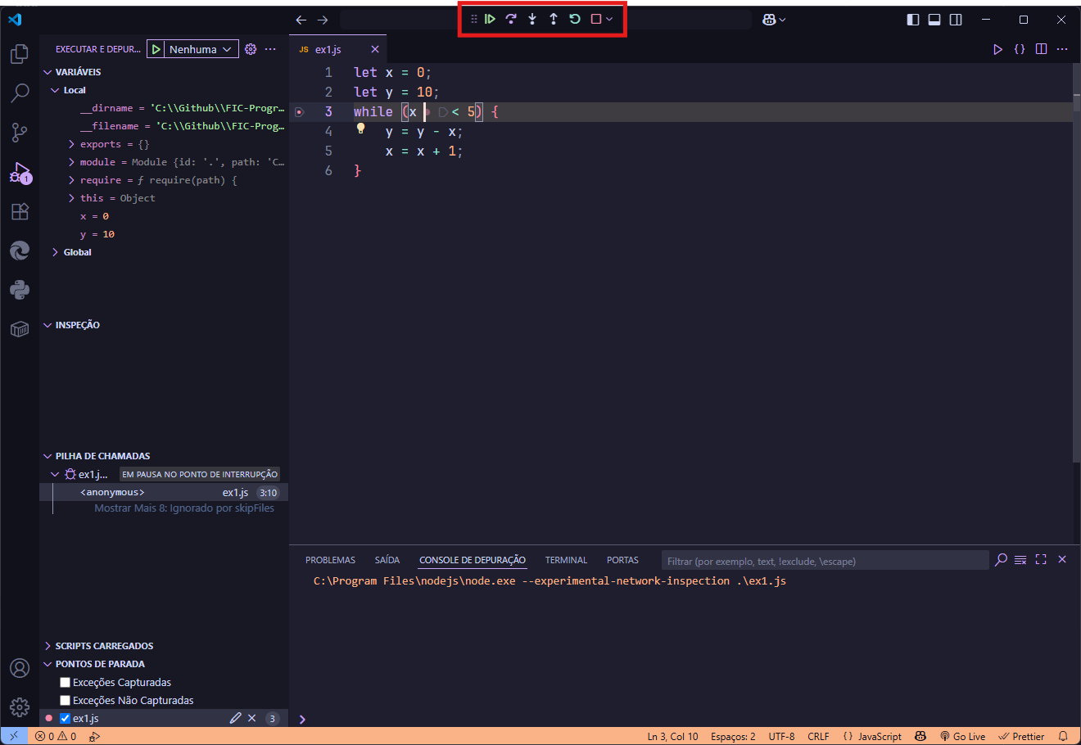
Task: Enable Exceções Não Capturadas checkbox
Action: tap(66, 701)
